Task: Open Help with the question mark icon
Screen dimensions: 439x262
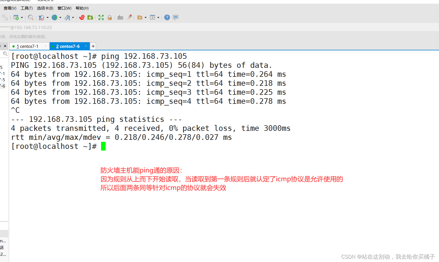Action: click(167, 17)
